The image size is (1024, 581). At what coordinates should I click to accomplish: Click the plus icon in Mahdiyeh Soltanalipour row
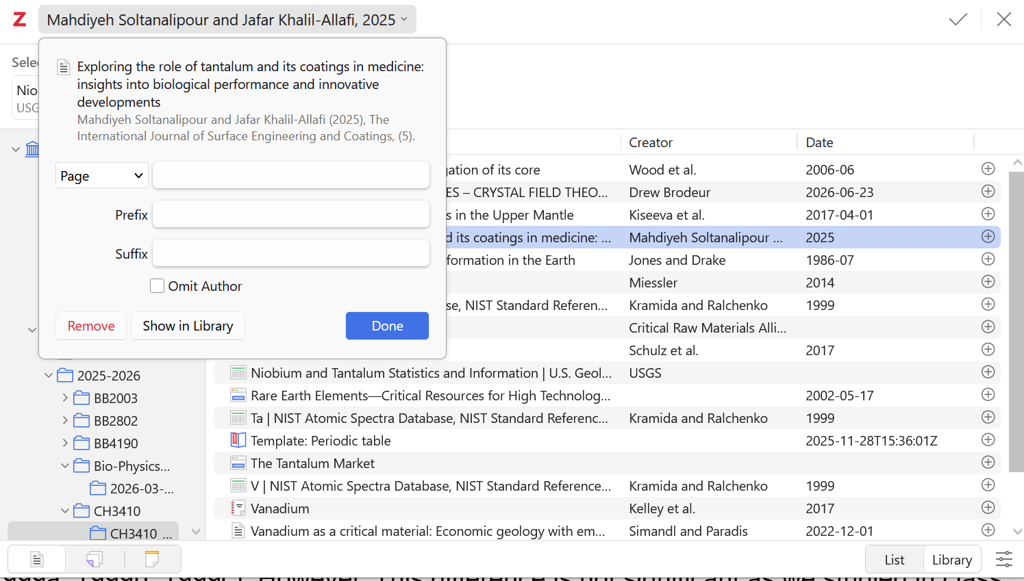[x=988, y=236]
